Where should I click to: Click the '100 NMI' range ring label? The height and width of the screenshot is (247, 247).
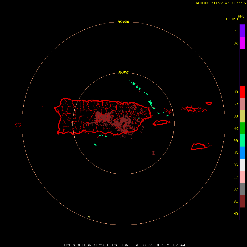(123, 22)
